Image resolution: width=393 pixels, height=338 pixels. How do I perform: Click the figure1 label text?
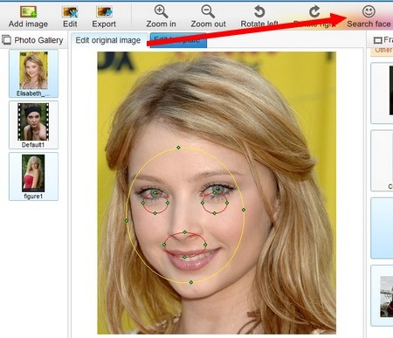click(x=33, y=197)
